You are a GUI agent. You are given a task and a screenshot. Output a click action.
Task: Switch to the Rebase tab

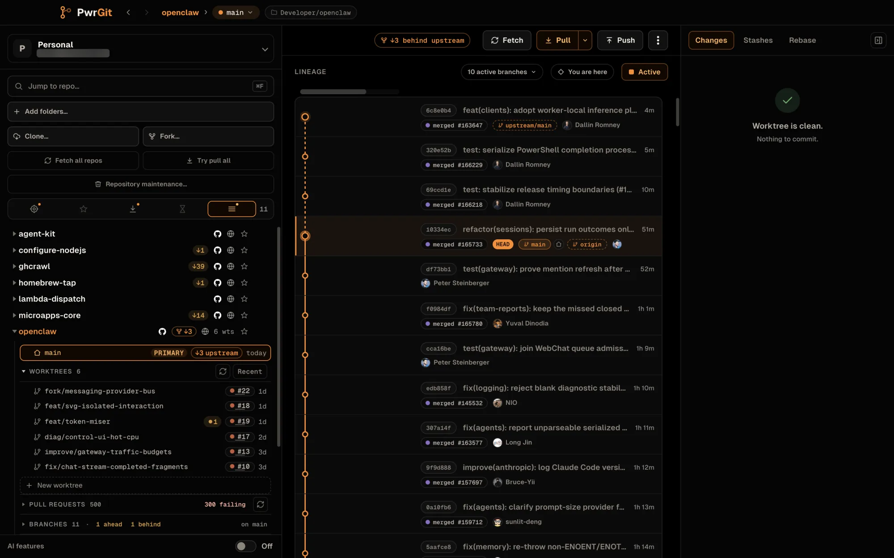[802, 40]
